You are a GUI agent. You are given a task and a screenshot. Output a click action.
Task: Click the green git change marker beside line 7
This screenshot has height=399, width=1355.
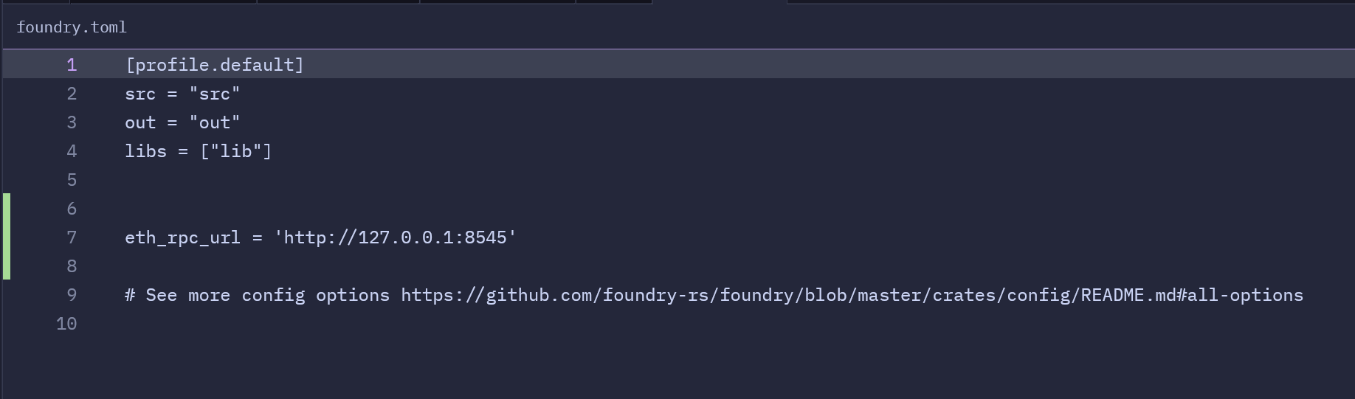(7, 237)
